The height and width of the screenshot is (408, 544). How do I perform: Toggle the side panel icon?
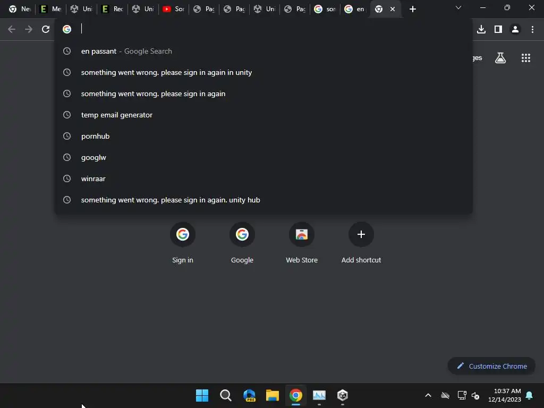tap(498, 29)
